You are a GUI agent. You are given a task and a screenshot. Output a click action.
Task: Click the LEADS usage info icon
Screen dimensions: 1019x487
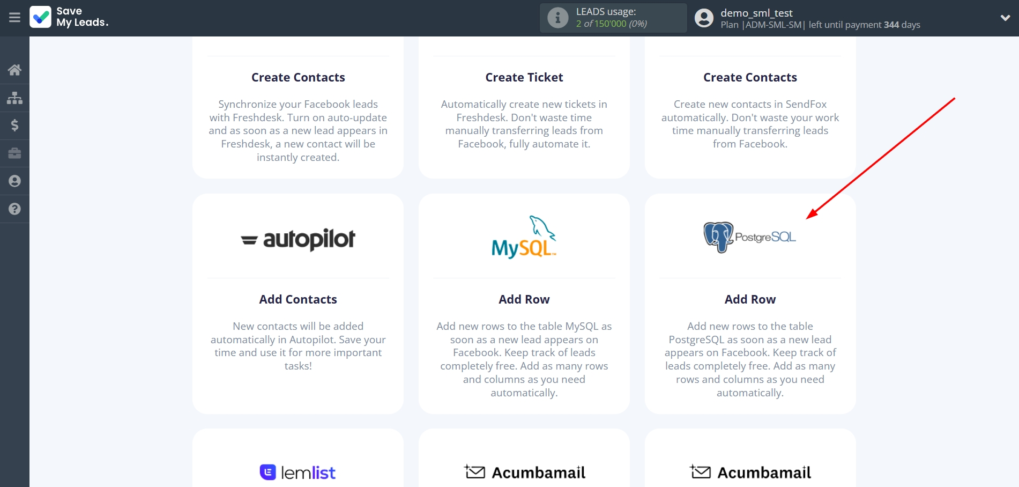point(558,18)
